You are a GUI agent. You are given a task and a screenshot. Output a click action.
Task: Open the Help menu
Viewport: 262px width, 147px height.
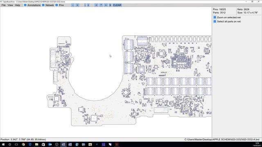(18, 5)
